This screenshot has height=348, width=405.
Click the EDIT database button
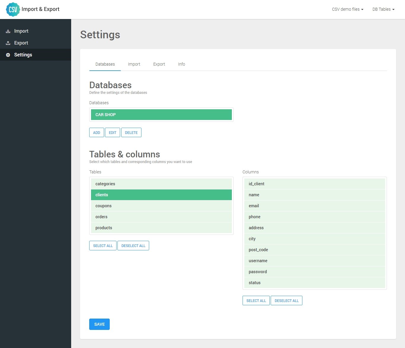(x=112, y=133)
